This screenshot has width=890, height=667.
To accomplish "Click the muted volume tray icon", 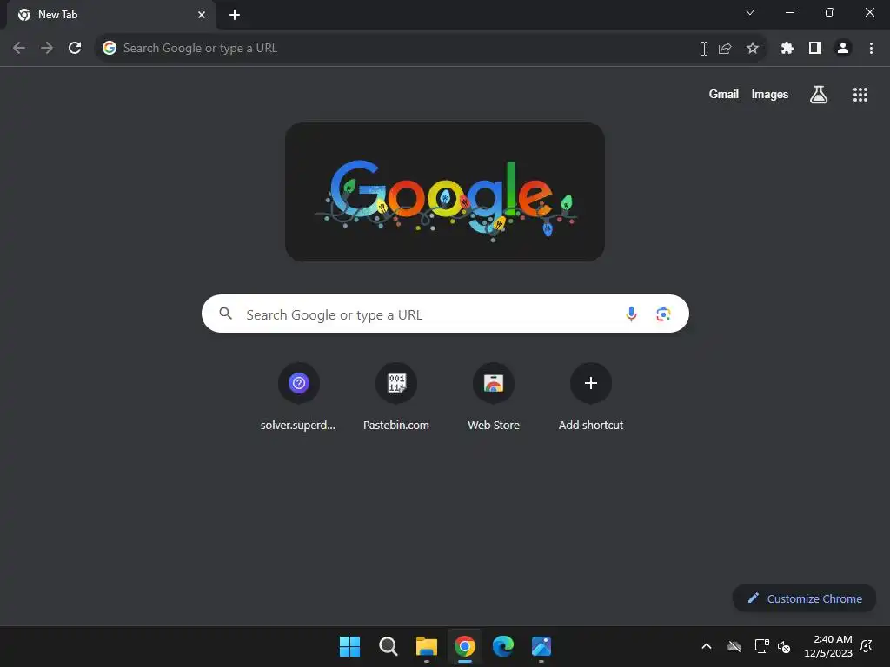I will [x=784, y=646].
